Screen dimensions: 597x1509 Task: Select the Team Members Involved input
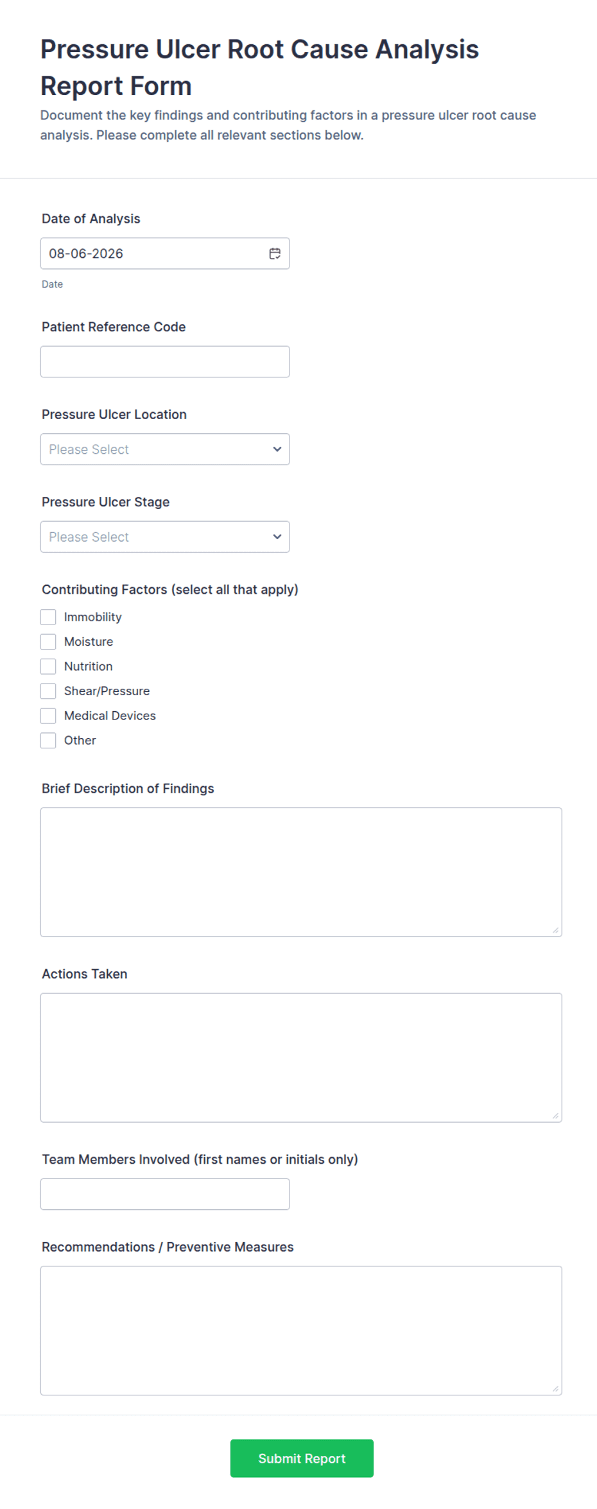[165, 1194]
